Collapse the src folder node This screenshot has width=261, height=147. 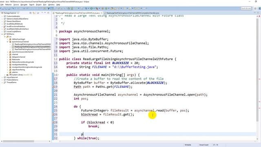[x=5, y=36]
